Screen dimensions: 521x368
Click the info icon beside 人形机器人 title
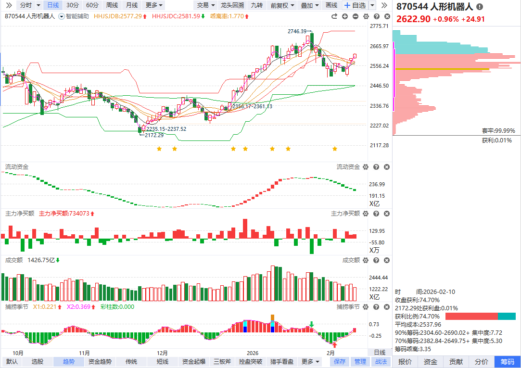pos(480,7)
